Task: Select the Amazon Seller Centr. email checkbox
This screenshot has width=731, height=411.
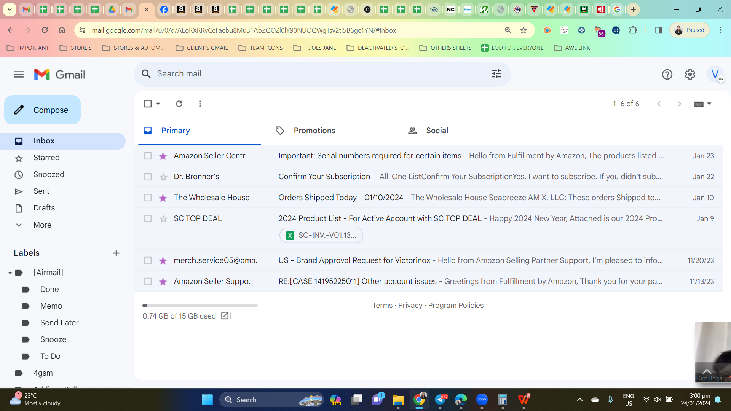Action: pyautogui.click(x=148, y=156)
